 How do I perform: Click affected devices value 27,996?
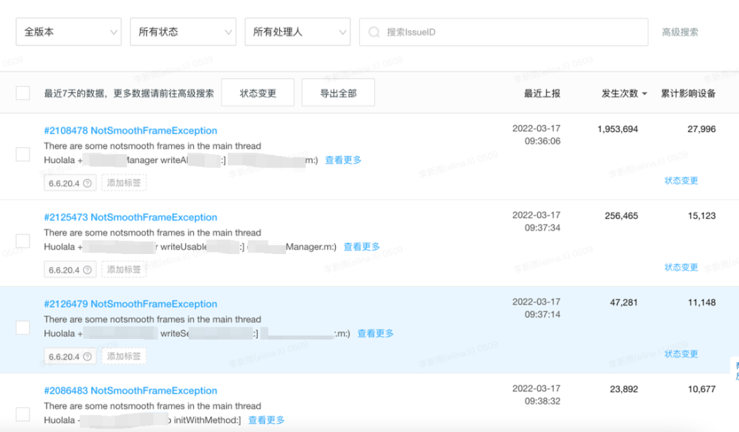click(701, 129)
